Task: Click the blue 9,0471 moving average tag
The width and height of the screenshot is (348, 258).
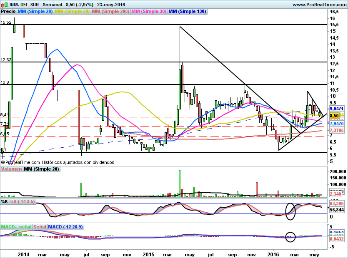Action: click(x=336, y=108)
